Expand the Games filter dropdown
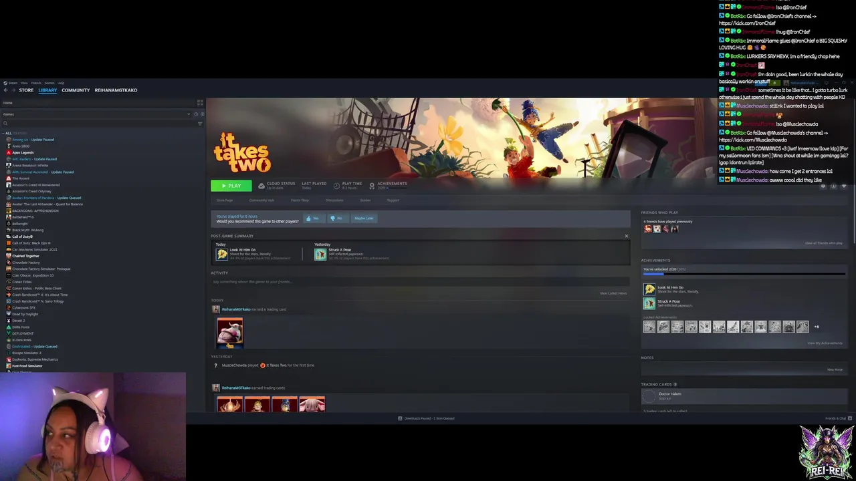Screen dimensions: 856x481 tap(188, 114)
